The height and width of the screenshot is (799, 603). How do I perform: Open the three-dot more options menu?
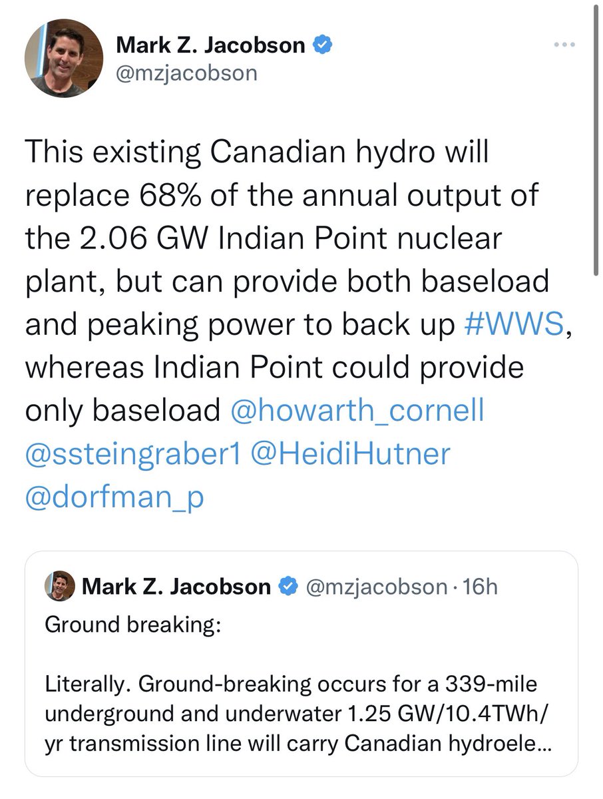coord(564,45)
